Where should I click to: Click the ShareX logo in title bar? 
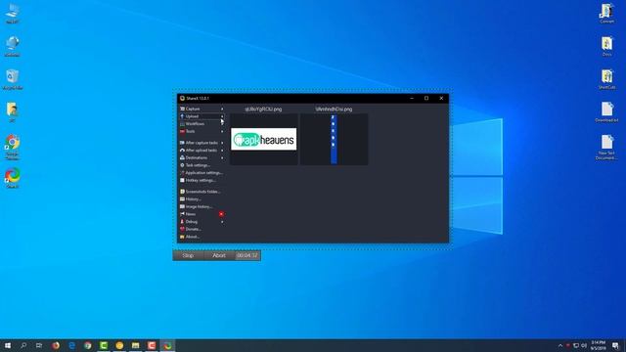(x=182, y=98)
